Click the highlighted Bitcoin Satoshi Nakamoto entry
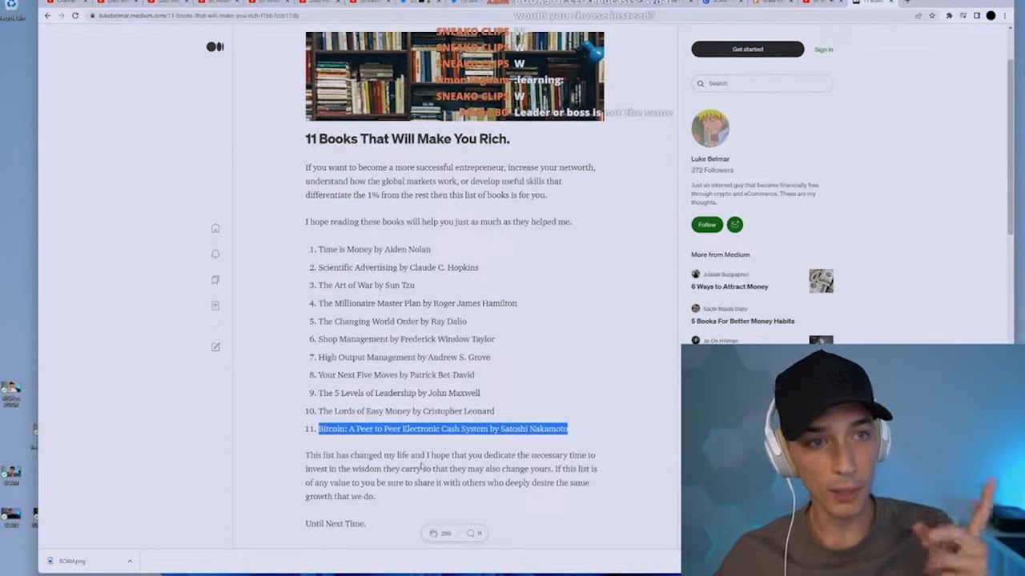Viewport: 1025px width, 576px height. pyautogui.click(x=443, y=429)
